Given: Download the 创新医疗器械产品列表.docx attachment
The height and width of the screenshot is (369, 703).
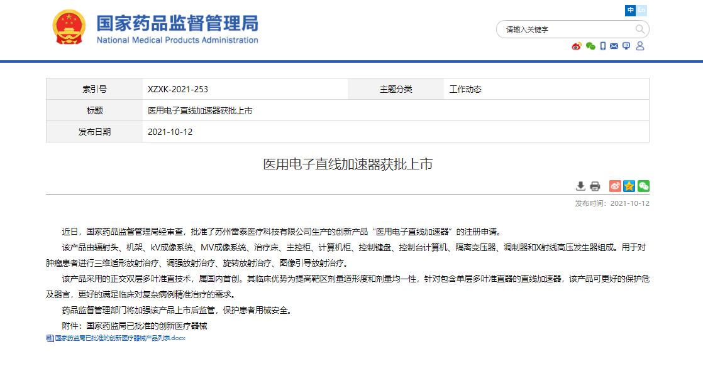Looking at the screenshot, I should (x=119, y=338).
